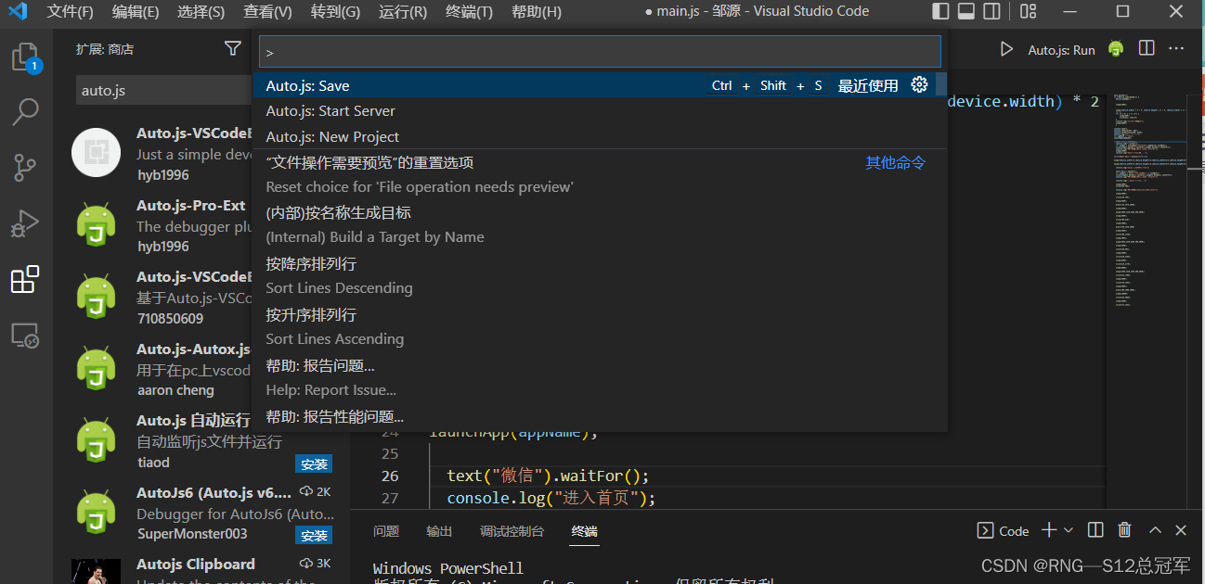Open Run and Debug in the activity bar
Viewport: 1205px width, 584px height.
pyautogui.click(x=25, y=222)
